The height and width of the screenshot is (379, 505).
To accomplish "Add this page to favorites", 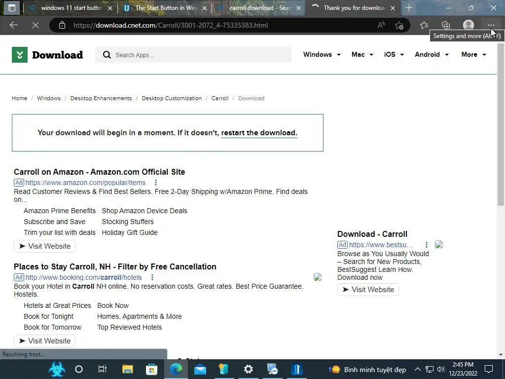I will pos(399,25).
